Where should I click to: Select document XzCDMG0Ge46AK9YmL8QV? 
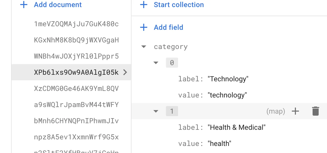(x=76, y=89)
